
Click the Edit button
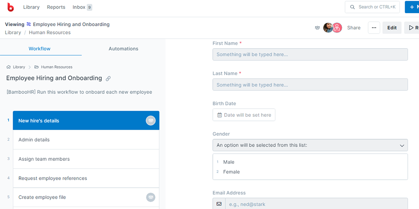[392, 28]
